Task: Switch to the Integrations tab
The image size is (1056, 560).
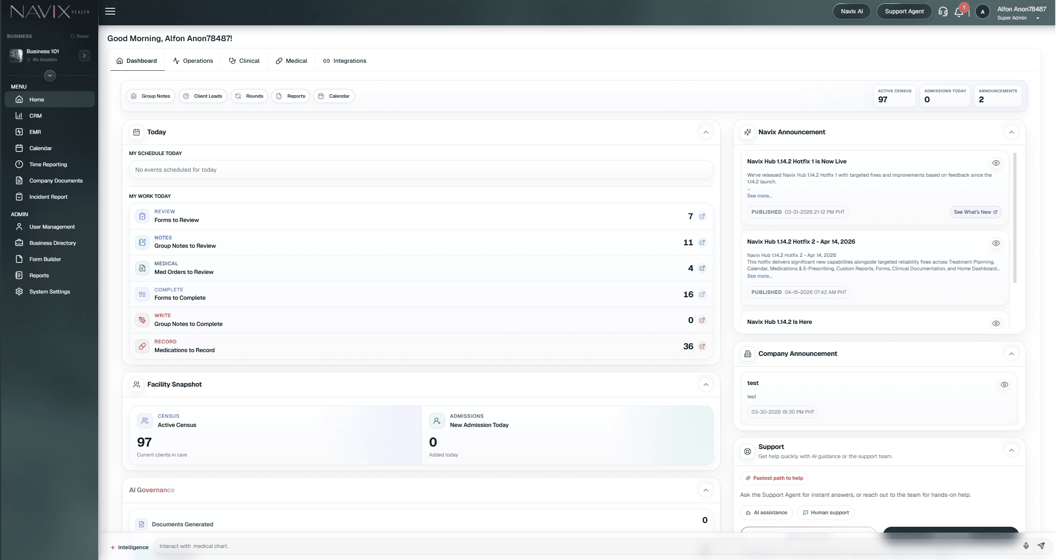Action: point(345,61)
